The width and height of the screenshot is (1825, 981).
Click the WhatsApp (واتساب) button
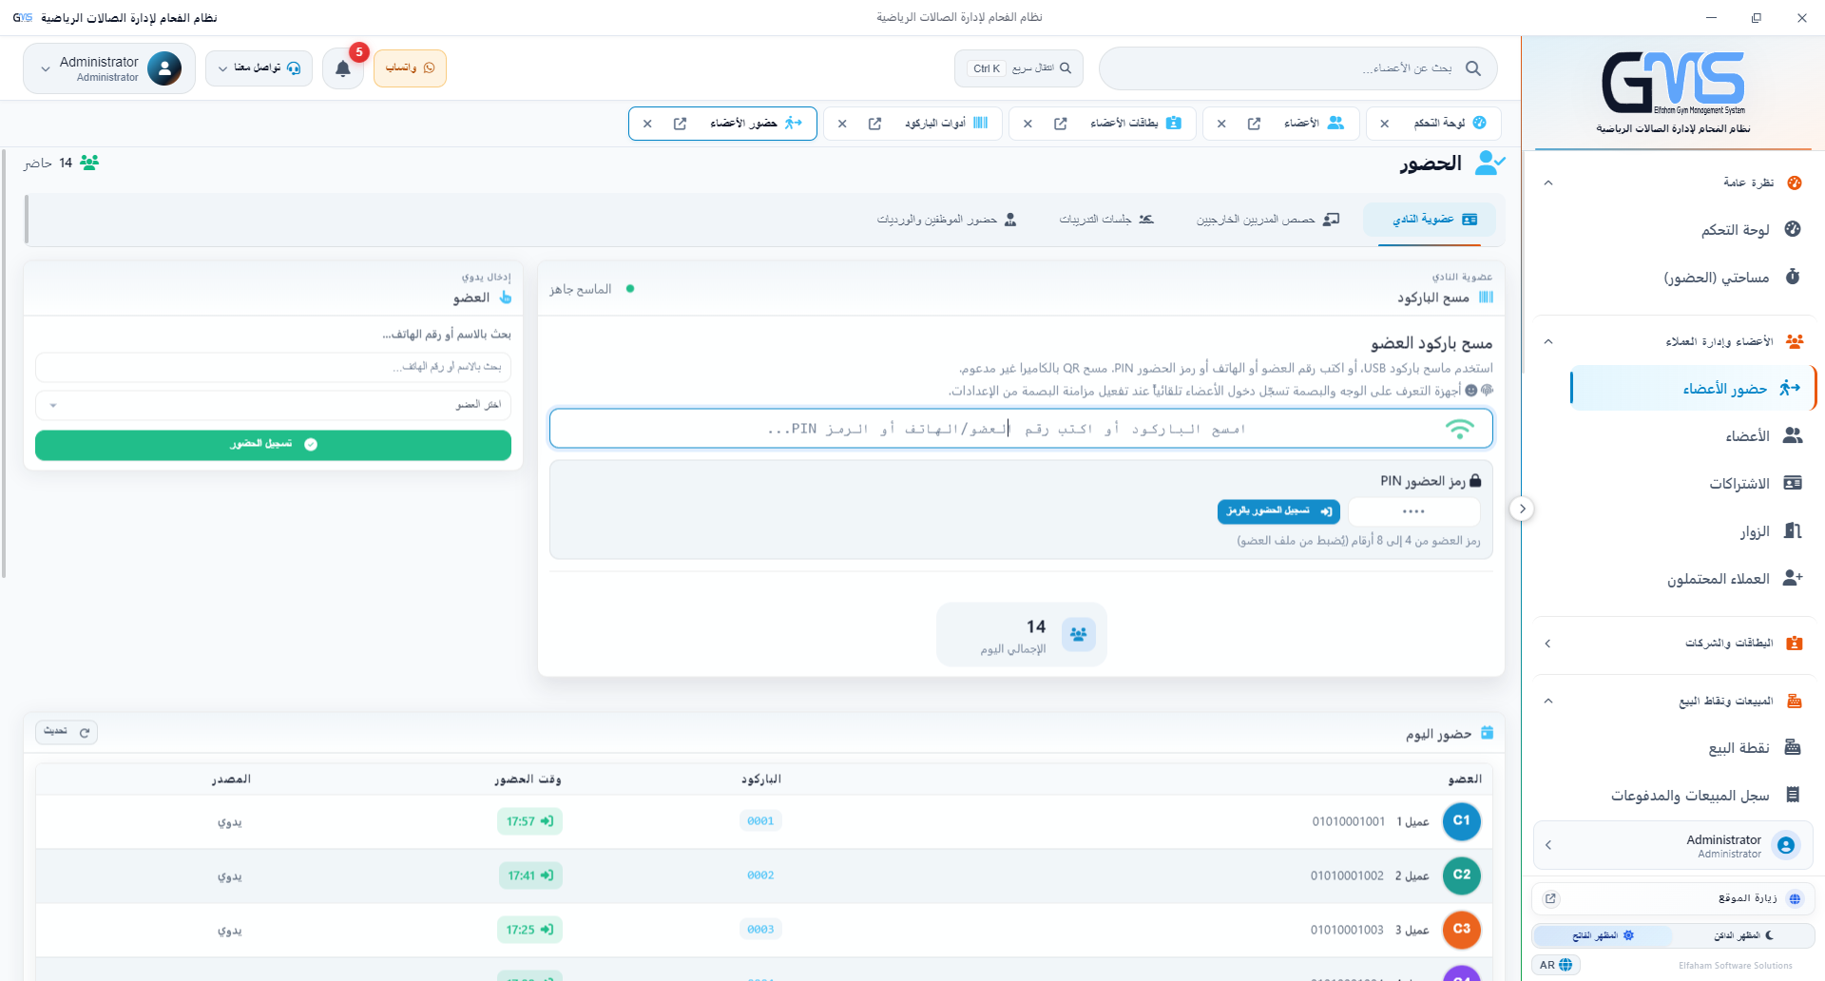pos(410,68)
